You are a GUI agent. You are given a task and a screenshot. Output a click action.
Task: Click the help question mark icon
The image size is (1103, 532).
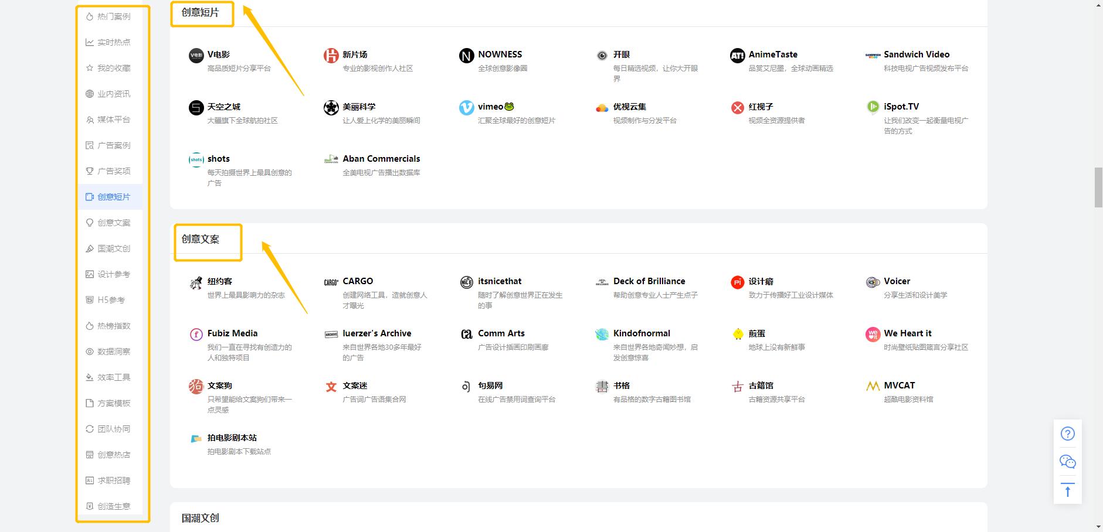(x=1067, y=434)
